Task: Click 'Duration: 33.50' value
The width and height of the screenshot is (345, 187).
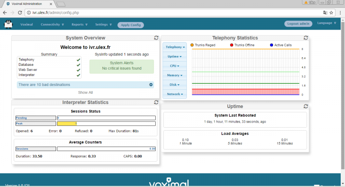Action: pyautogui.click(x=29, y=156)
